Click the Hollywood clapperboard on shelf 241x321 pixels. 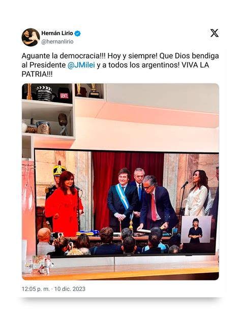pyautogui.click(x=44, y=93)
